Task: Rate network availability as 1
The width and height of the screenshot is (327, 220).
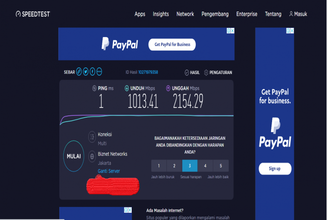Action: click(159, 166)
